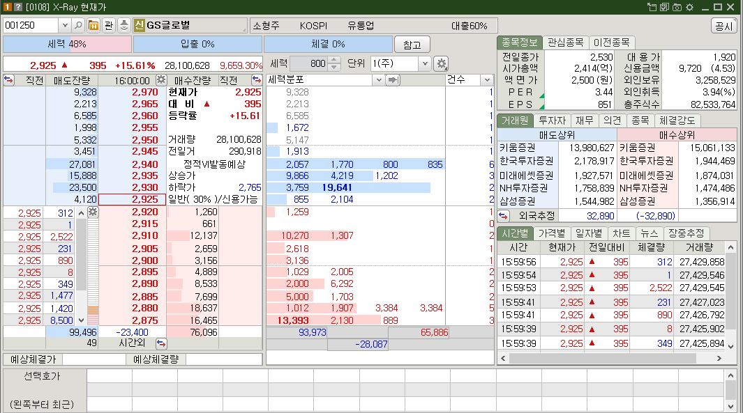The height and width of the screenshot is (413, 743).
Task: Click the orange H folder icon
Action: (x=93, y=25)
